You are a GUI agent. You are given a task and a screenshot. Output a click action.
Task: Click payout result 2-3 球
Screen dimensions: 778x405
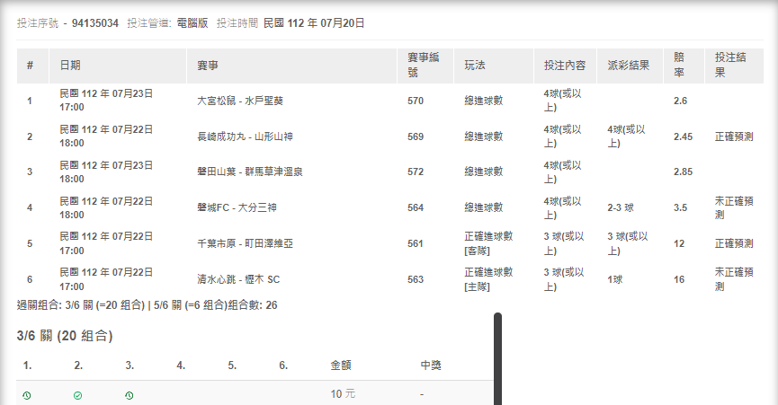coord(621,207)
